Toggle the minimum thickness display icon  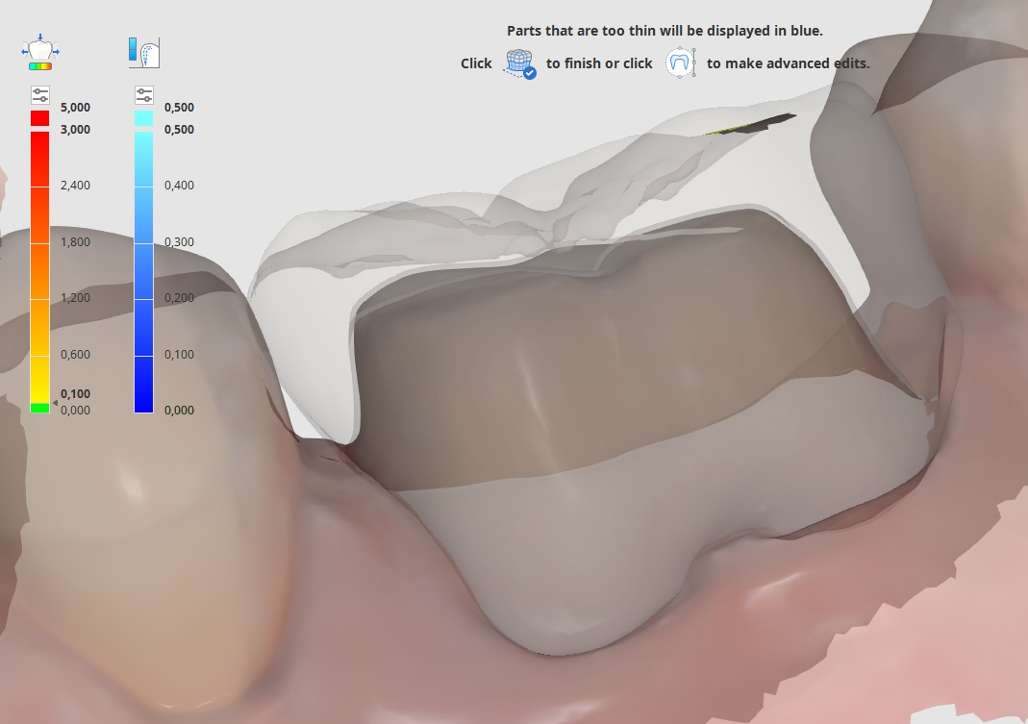tap(143, 53)
